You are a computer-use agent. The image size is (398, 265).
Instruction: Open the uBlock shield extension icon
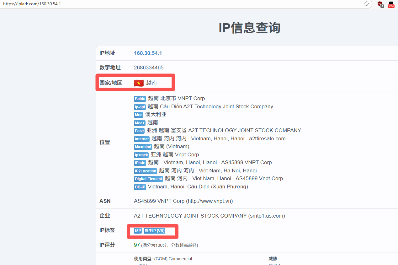(380, 4)
